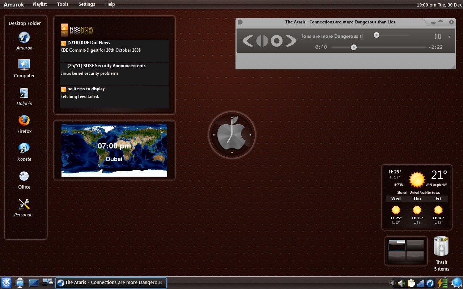This screenshot has height=289, width=463.
Task: Open the Office desktop icon
Action: pos(24,176)
